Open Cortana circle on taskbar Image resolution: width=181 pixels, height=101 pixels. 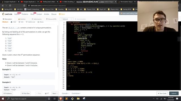click(49, 98)
